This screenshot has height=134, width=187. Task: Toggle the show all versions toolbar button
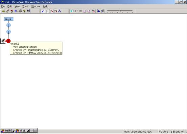point(47,11)
